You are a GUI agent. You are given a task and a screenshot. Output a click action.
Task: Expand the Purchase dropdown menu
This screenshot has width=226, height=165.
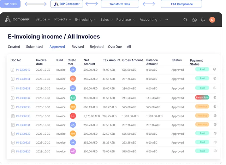click(x=126, y=20)
